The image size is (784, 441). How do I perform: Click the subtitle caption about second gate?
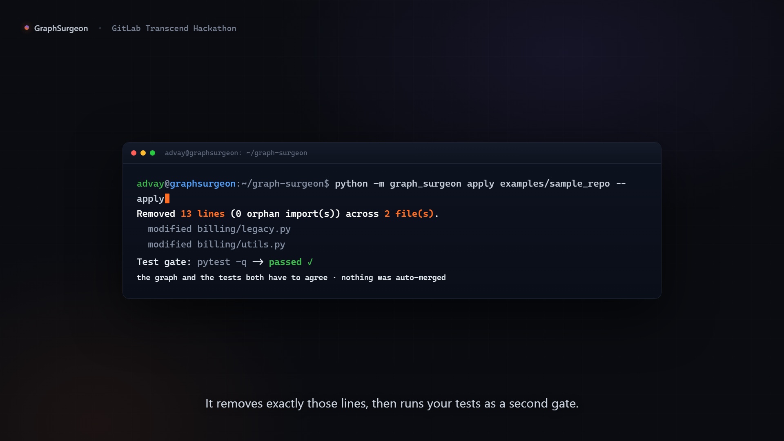click(x=392, y=403)
